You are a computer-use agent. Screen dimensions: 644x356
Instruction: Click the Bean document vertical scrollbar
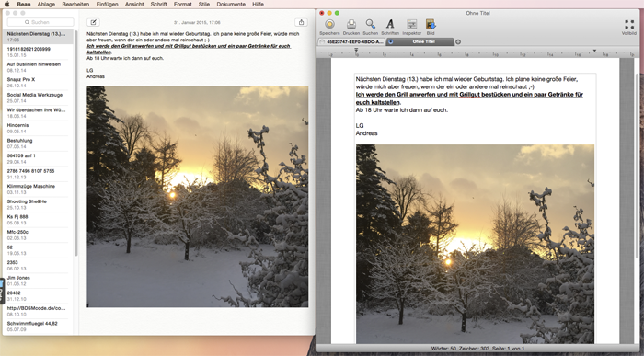(x=638, y=166)
